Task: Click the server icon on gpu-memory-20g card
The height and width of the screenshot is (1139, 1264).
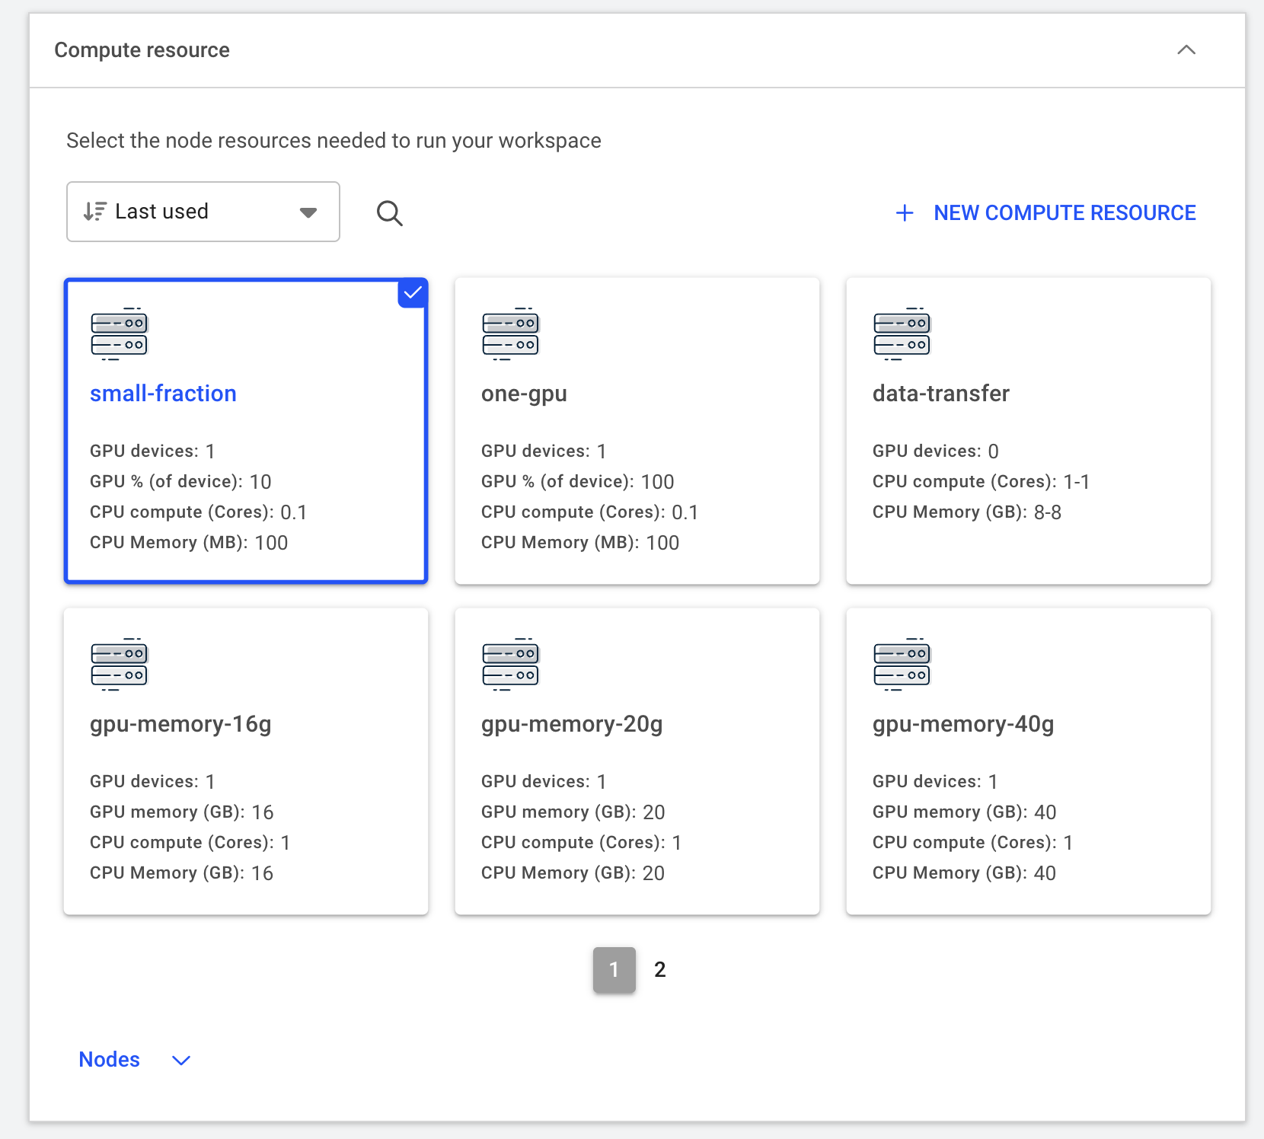Action: pyautogui.click(x=510, y=664)
